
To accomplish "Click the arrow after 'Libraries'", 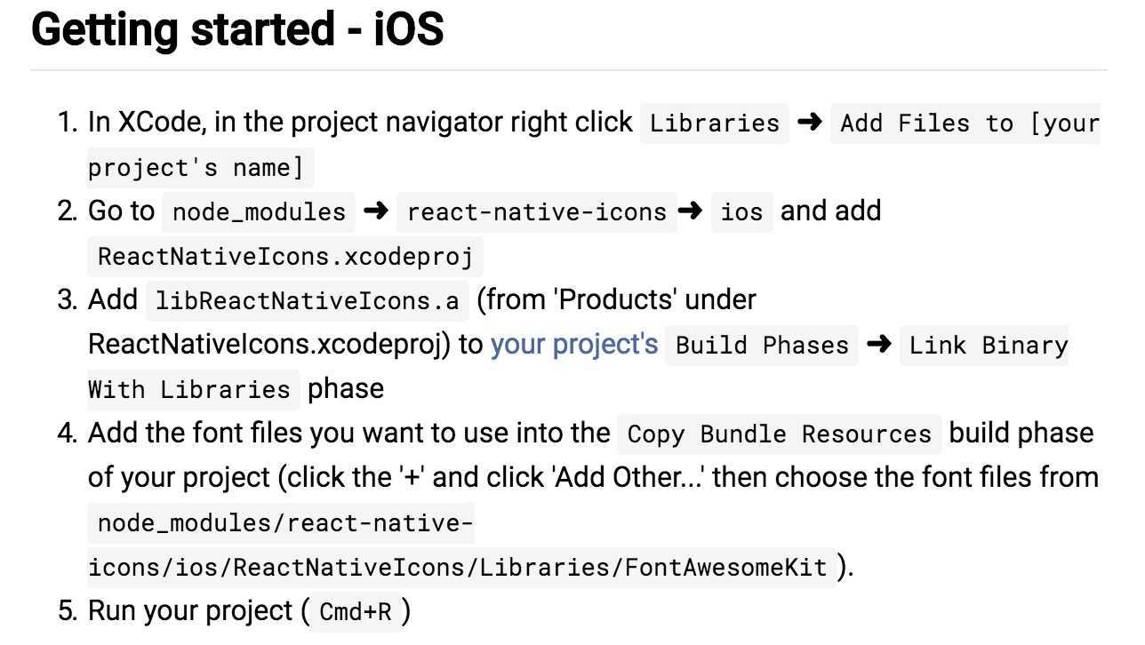I will (810, 123).
